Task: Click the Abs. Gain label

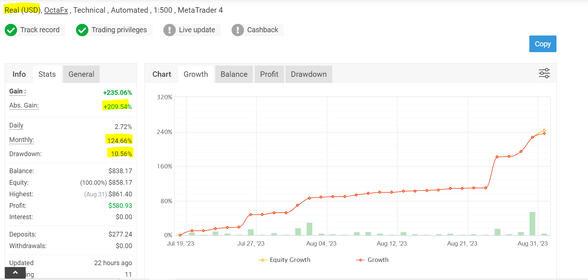Action: (x=24, y=105)
